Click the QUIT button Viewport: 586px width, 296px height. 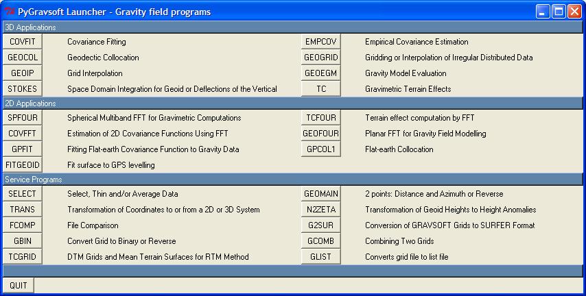[x=19, y=286]
